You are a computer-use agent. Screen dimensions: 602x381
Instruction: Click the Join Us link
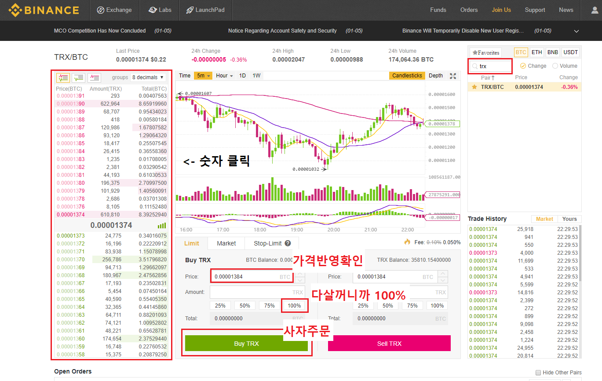[x=501, y=10]
